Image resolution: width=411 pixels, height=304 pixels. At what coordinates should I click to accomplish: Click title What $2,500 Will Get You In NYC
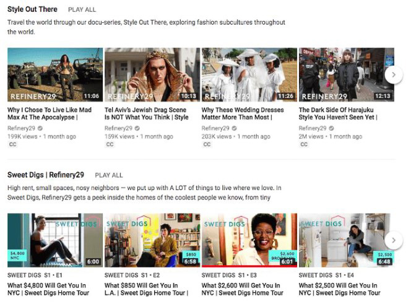[339, 289]
